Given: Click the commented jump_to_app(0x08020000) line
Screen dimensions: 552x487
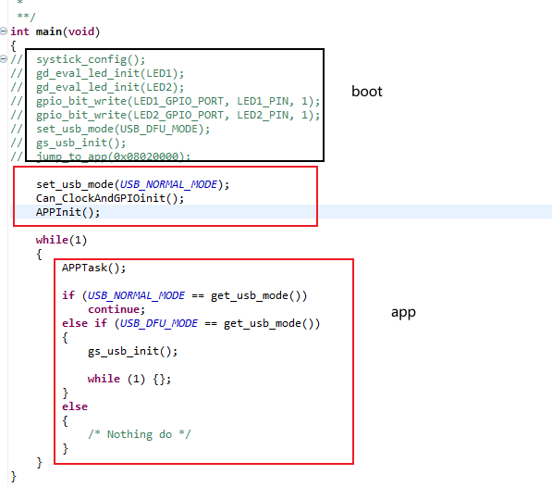Looking at the screenshot, I should point(114,156).
